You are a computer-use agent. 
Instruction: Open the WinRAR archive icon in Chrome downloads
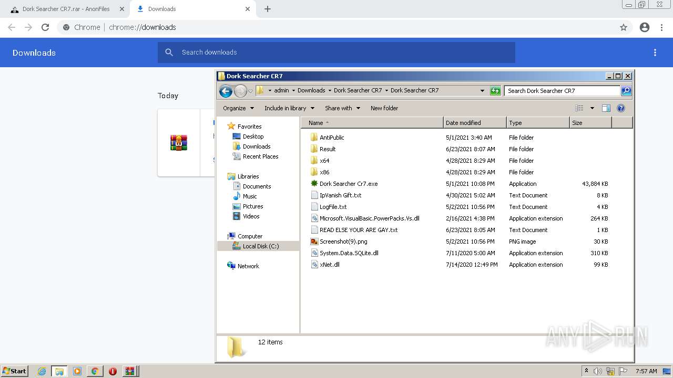tap(179, 143)
